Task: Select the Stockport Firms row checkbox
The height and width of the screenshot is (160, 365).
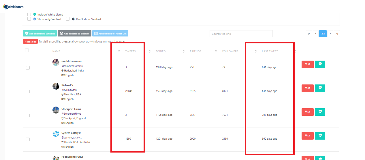Action: 28,115
